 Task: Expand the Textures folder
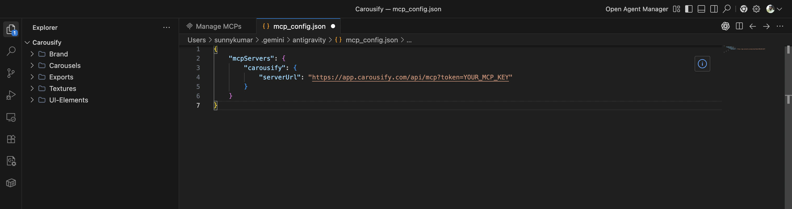coord(32,88)
